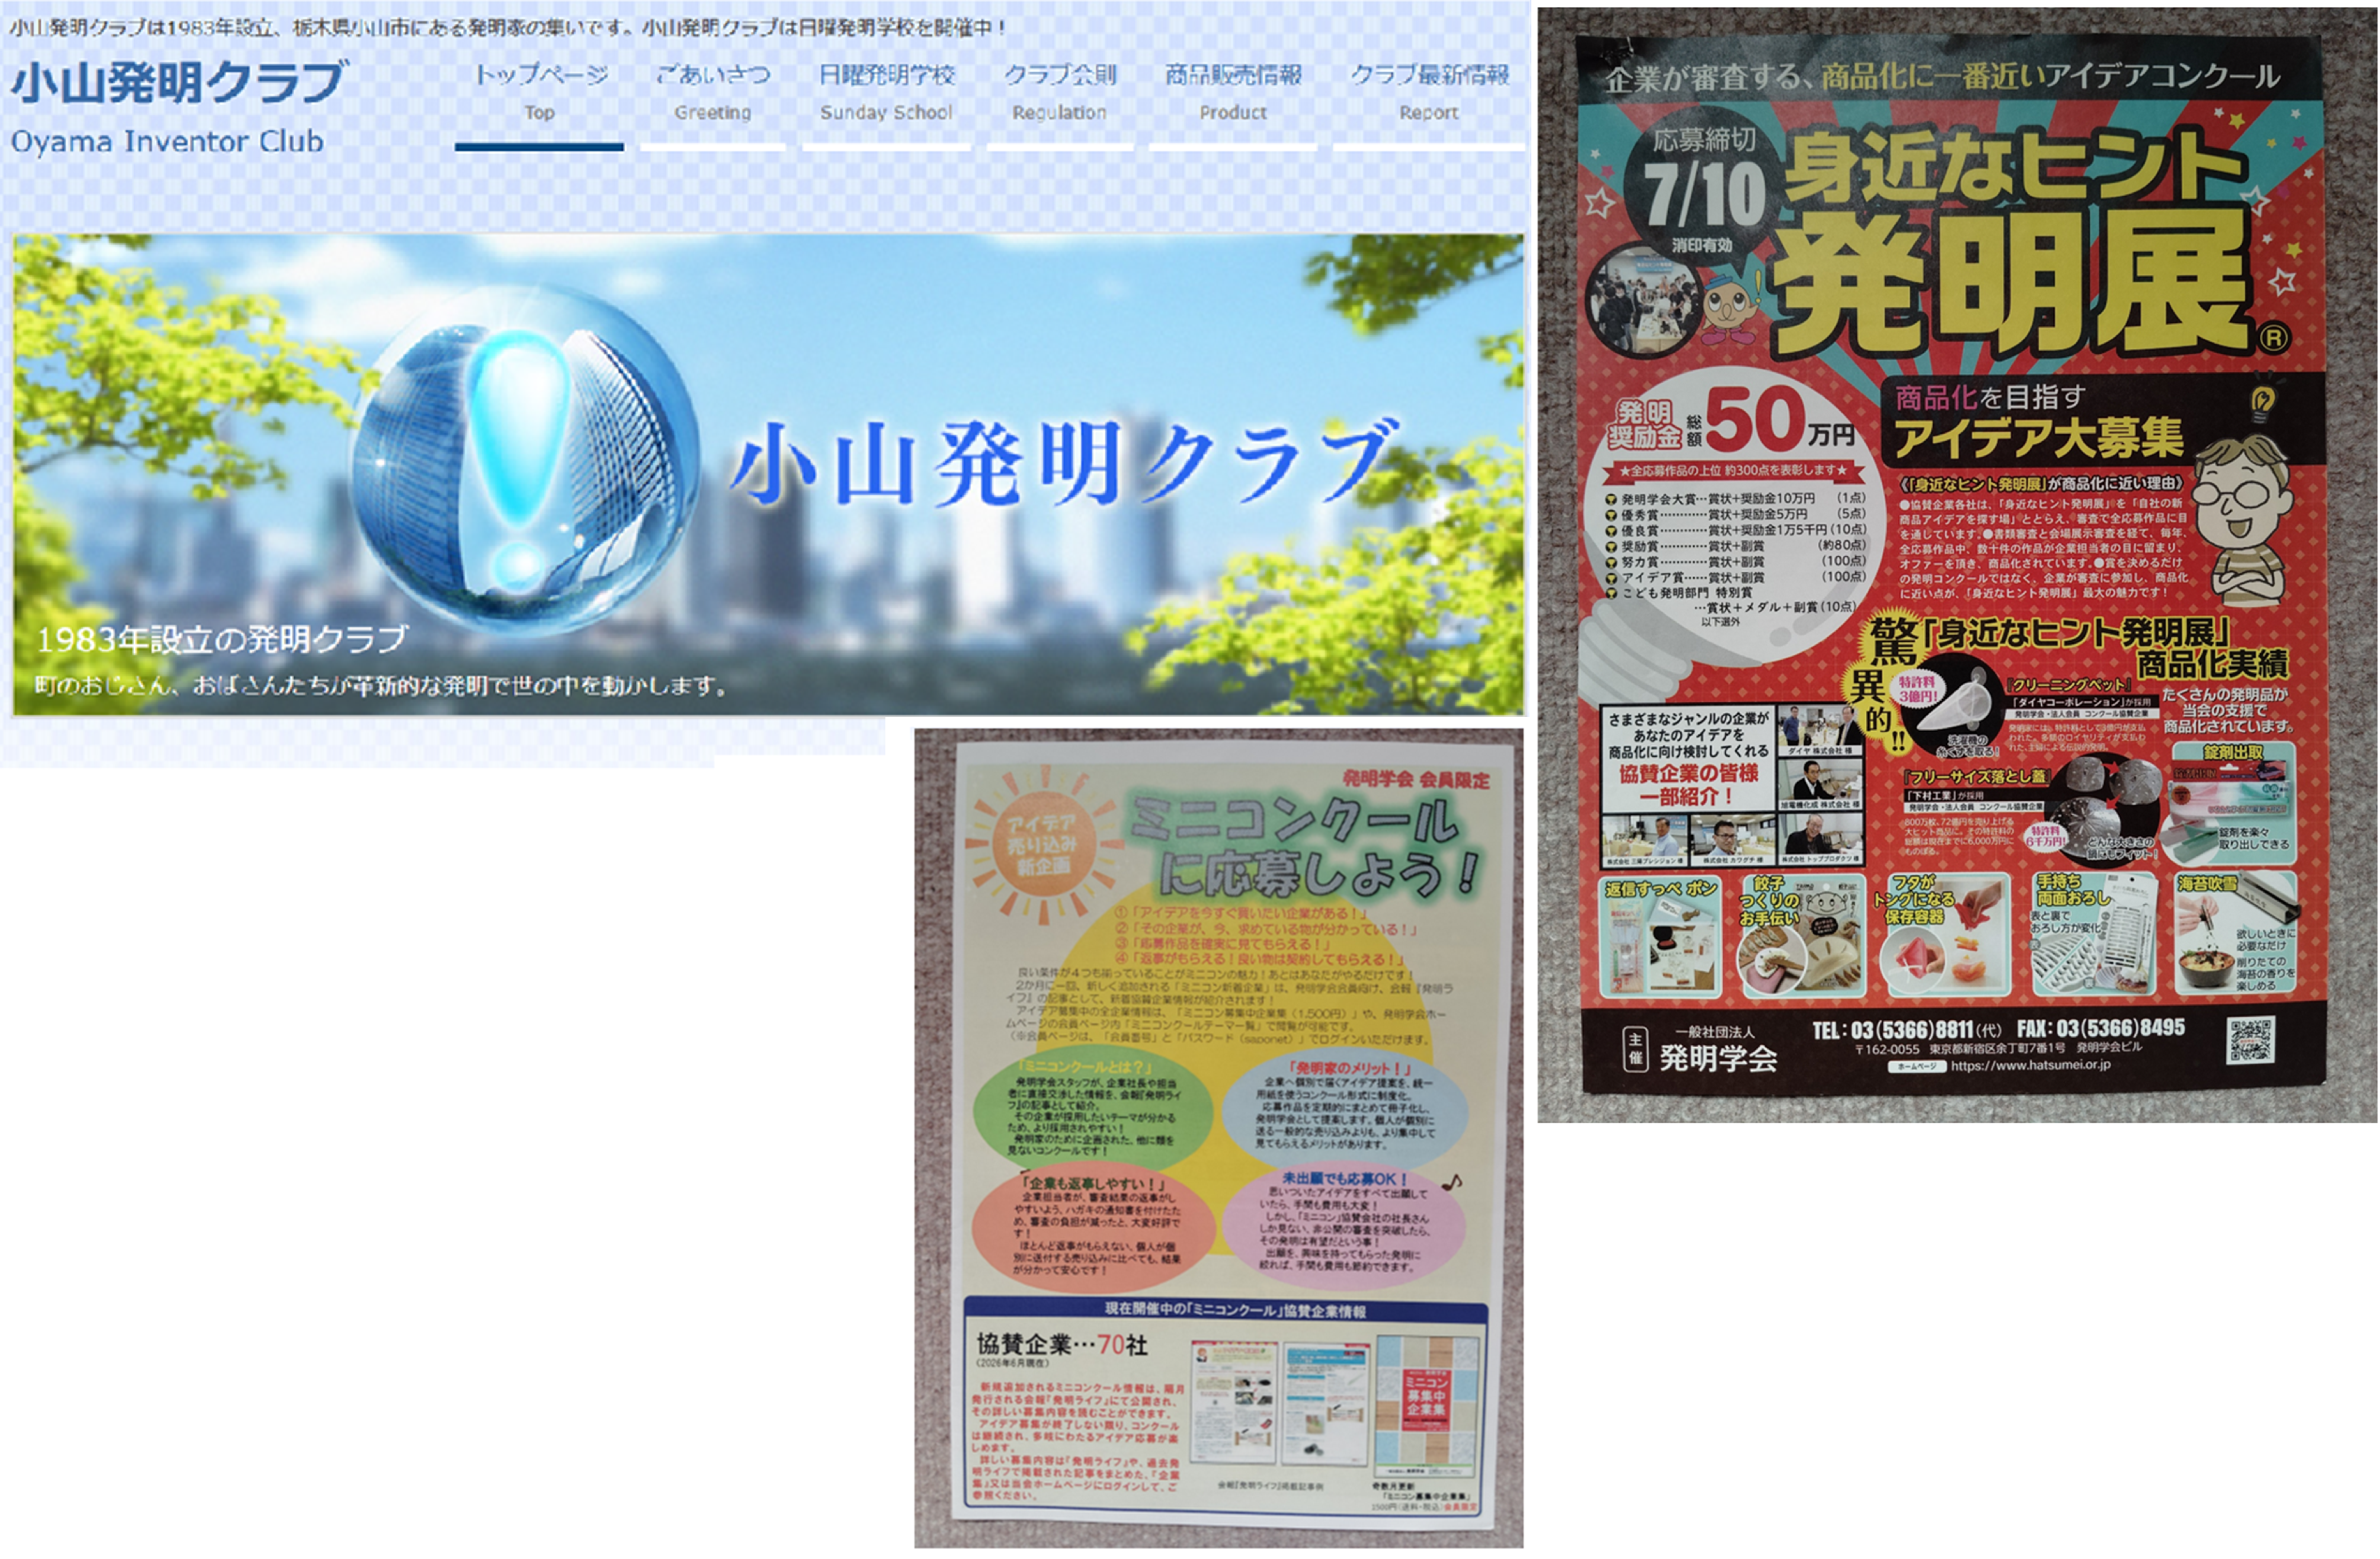Click 発明学会 organizer name on poster footer
Screen dimensions: 2380x1559
pyautogui.click(x=1718, y=1059)
